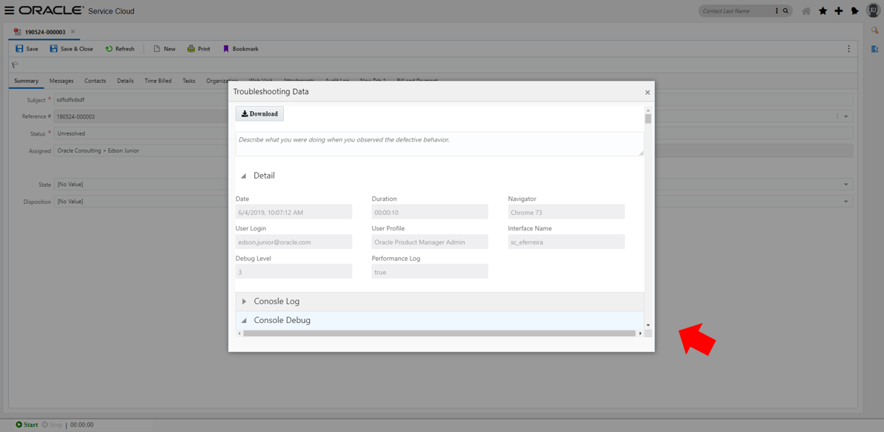Download the troubleshooting data

coord(259,113)
